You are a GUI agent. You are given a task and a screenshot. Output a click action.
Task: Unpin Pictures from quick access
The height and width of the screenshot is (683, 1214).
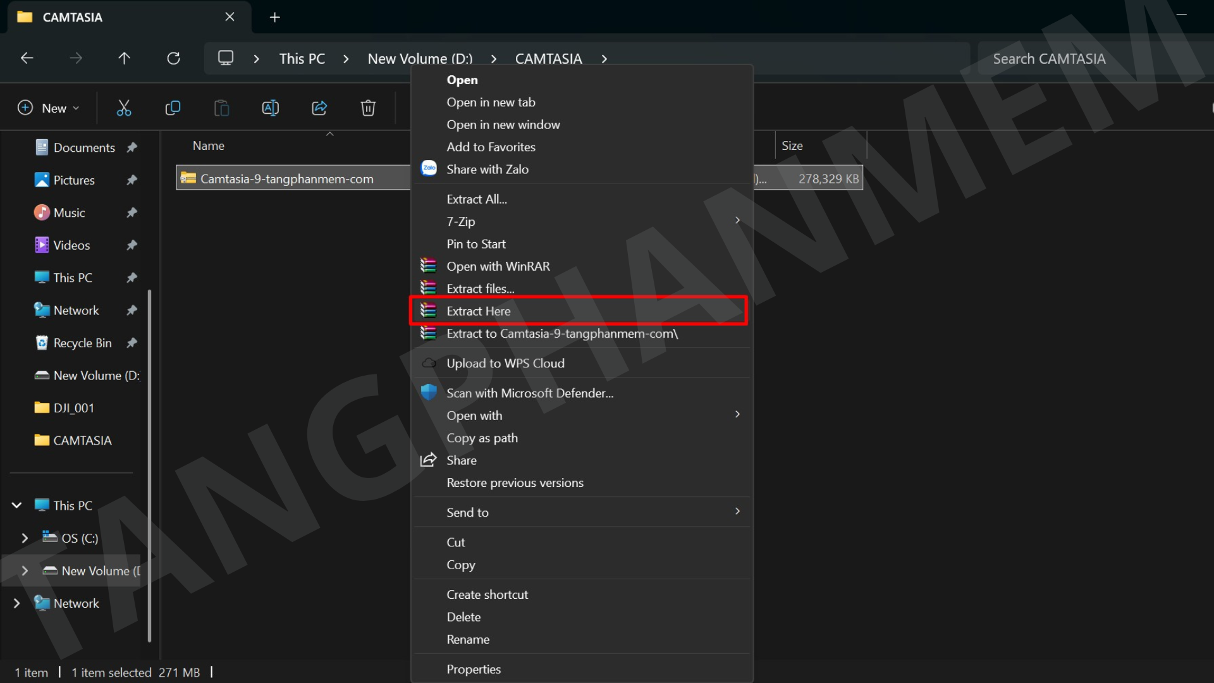132,180
